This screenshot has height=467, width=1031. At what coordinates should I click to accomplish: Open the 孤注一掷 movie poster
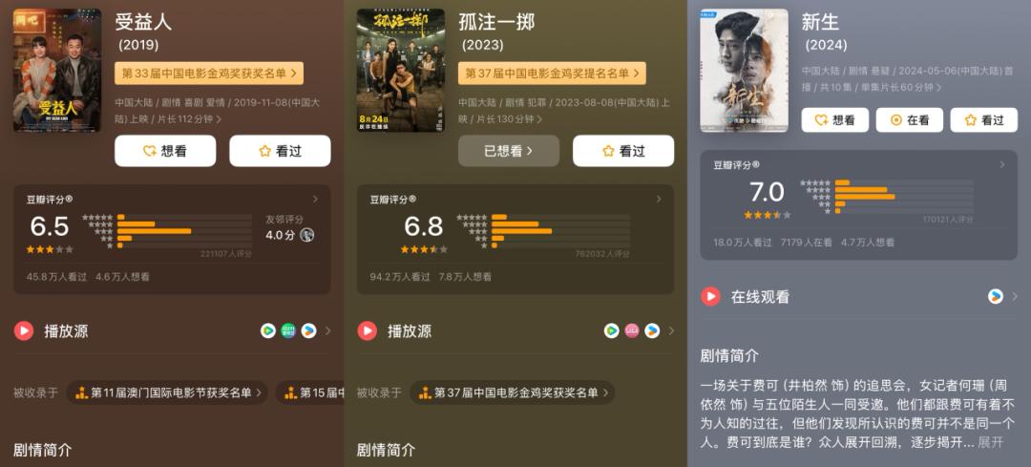[400, 71]
